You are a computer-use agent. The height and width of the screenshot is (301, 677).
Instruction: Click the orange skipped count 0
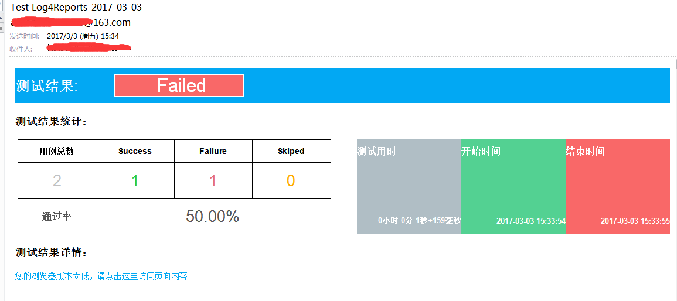click(291, 181)
